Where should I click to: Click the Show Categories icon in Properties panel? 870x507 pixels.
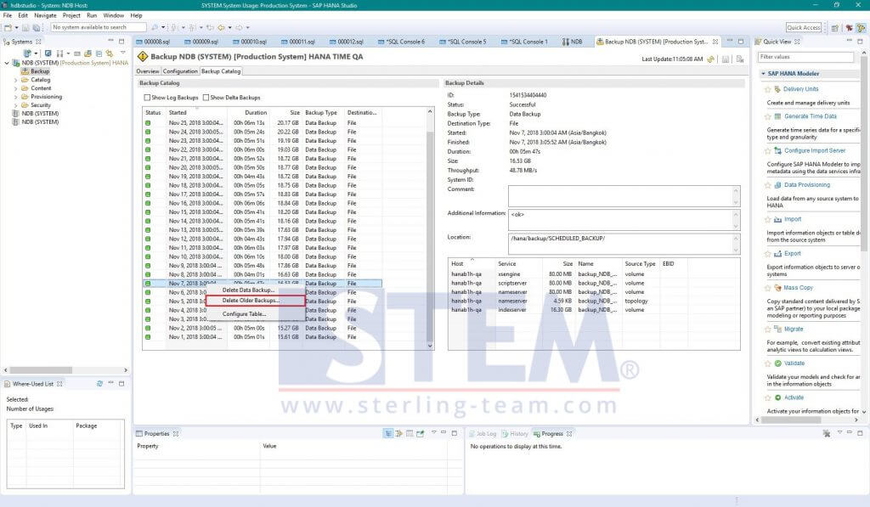(387, 433)
